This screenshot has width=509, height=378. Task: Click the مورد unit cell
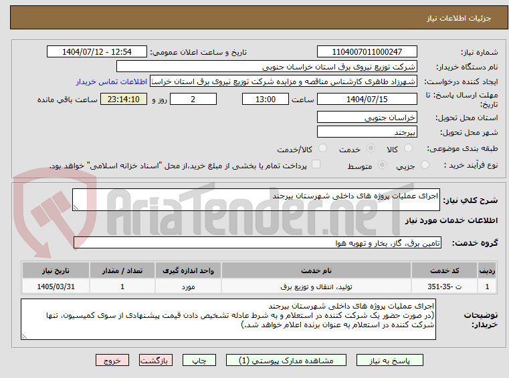click(188, 287)
